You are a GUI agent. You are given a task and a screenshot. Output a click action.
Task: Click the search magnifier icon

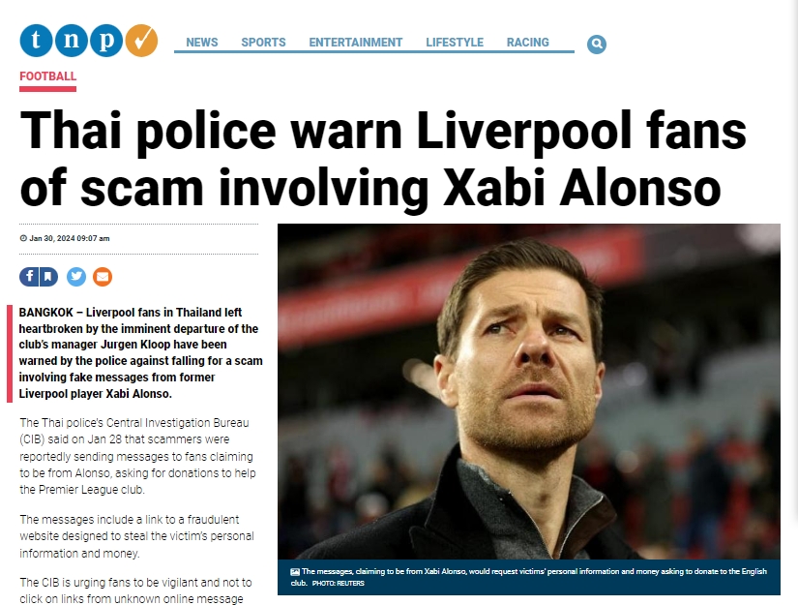click(x=597, y=45)
